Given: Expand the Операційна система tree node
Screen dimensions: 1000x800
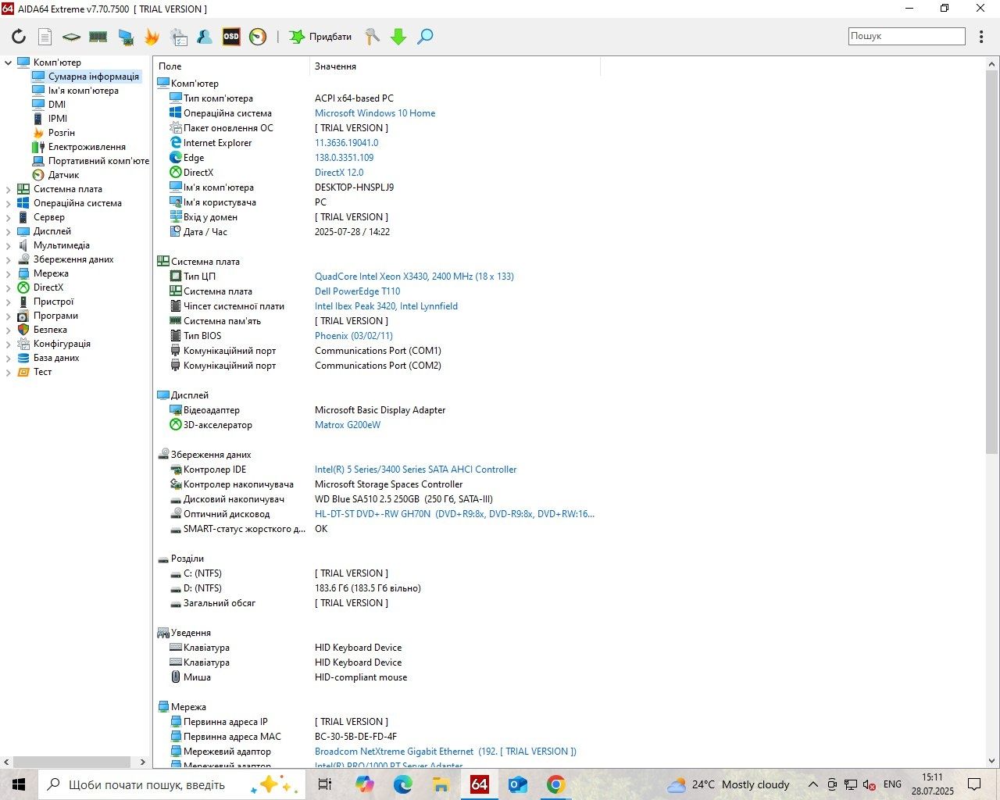Looking at the screenshot, I should pyautogui.click(x=9, y=203).
